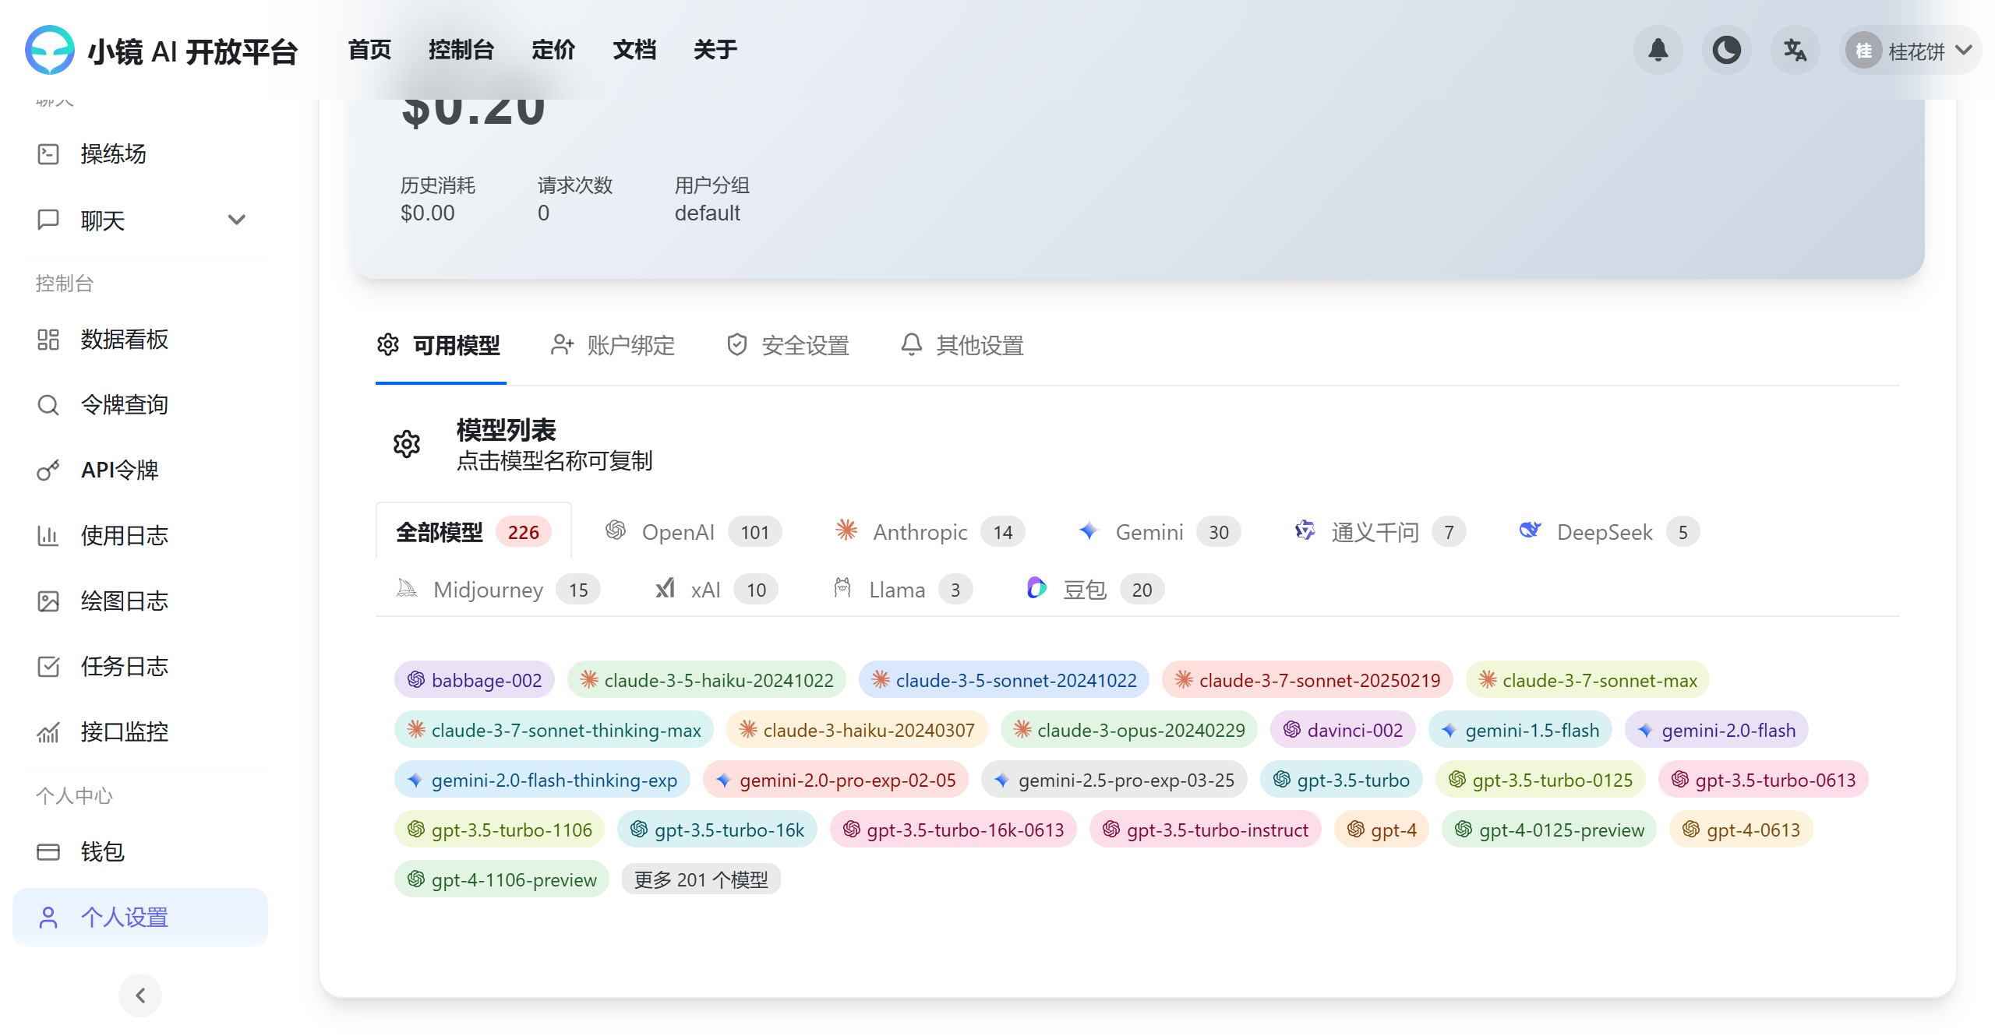Image resolution: width=1995 pixels, height=1036 pixels.
Task: Open the language translation switcher
Action: click(1795, 50)
